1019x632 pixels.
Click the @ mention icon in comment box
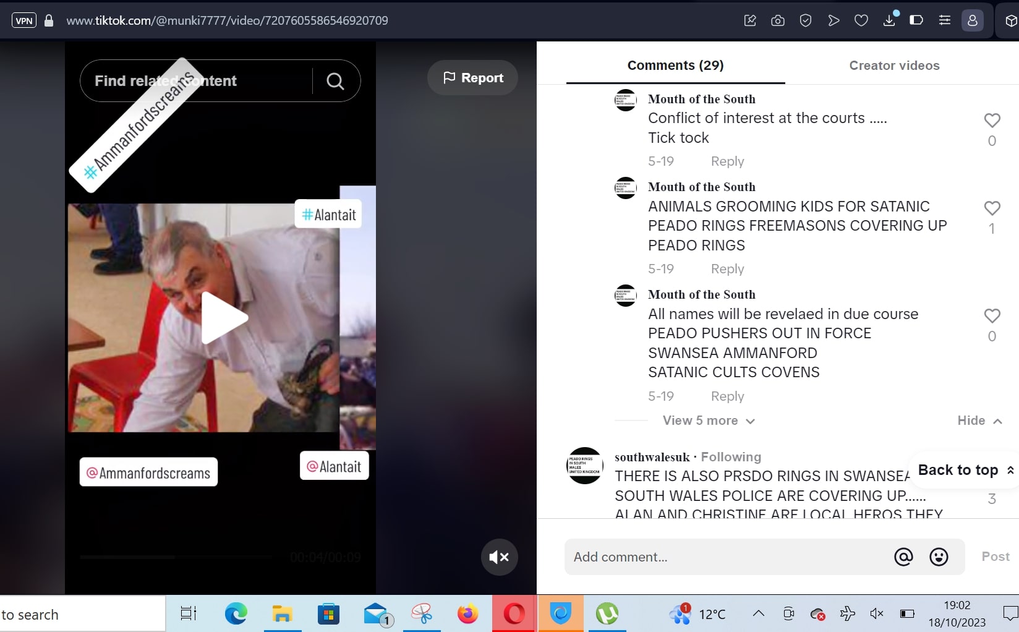[903, 557]
